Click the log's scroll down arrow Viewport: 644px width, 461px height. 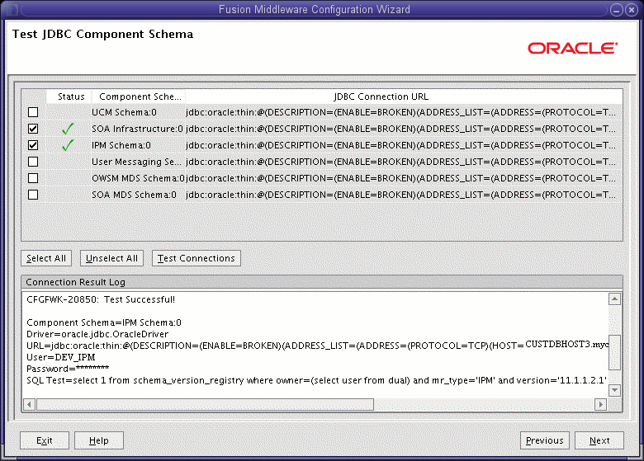pyautogui.click(x=614, y=390)
